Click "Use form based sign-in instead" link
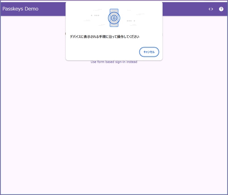This screenshot has width=228, height=195. tap(114, 62)
